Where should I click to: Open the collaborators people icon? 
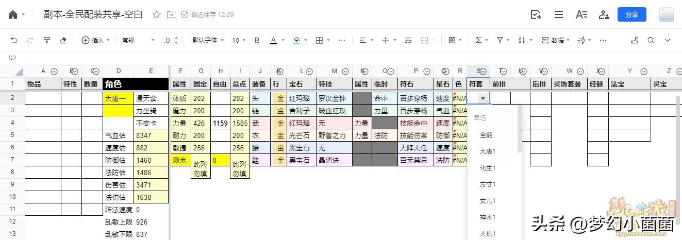click(x=604, y=14)
